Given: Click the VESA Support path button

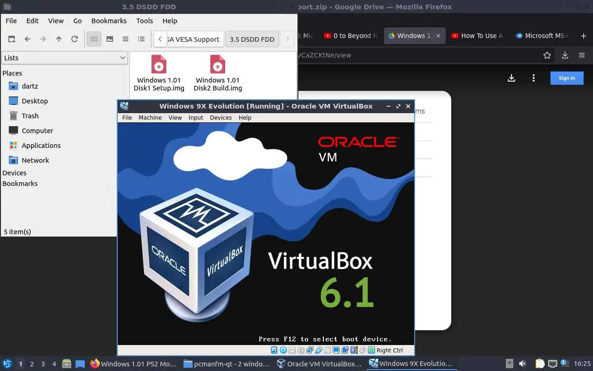Looking at the screenshot, I should coord(195,39).
